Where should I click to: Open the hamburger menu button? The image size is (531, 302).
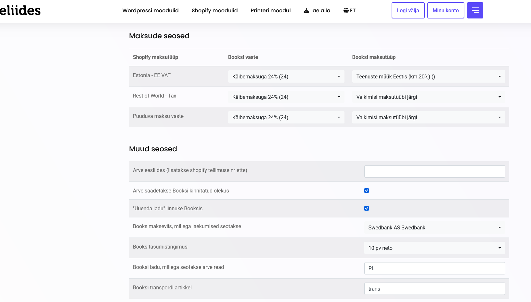pyautogui.click(x=475, y=10)
